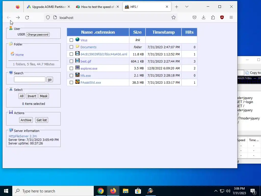Open the Pocket save icon

pyautogui.click(x=194, y=17)
